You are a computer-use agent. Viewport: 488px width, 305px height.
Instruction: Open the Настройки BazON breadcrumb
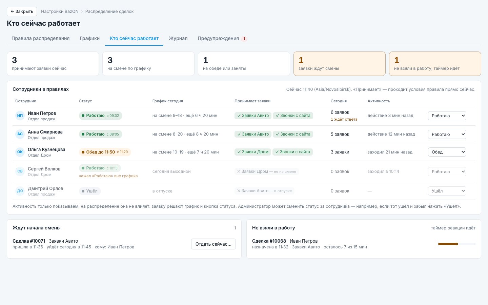coord(60,12)
